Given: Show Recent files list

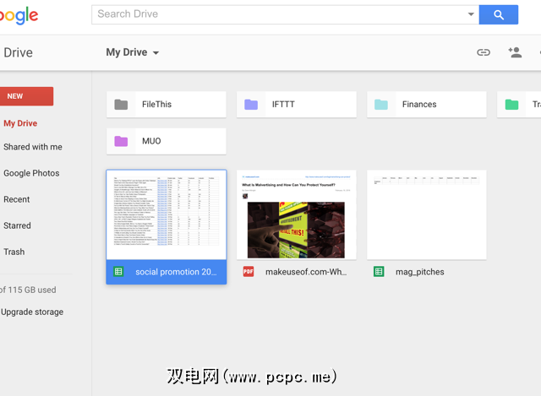Looking at the screenshot, I should (x=17, y=199).
